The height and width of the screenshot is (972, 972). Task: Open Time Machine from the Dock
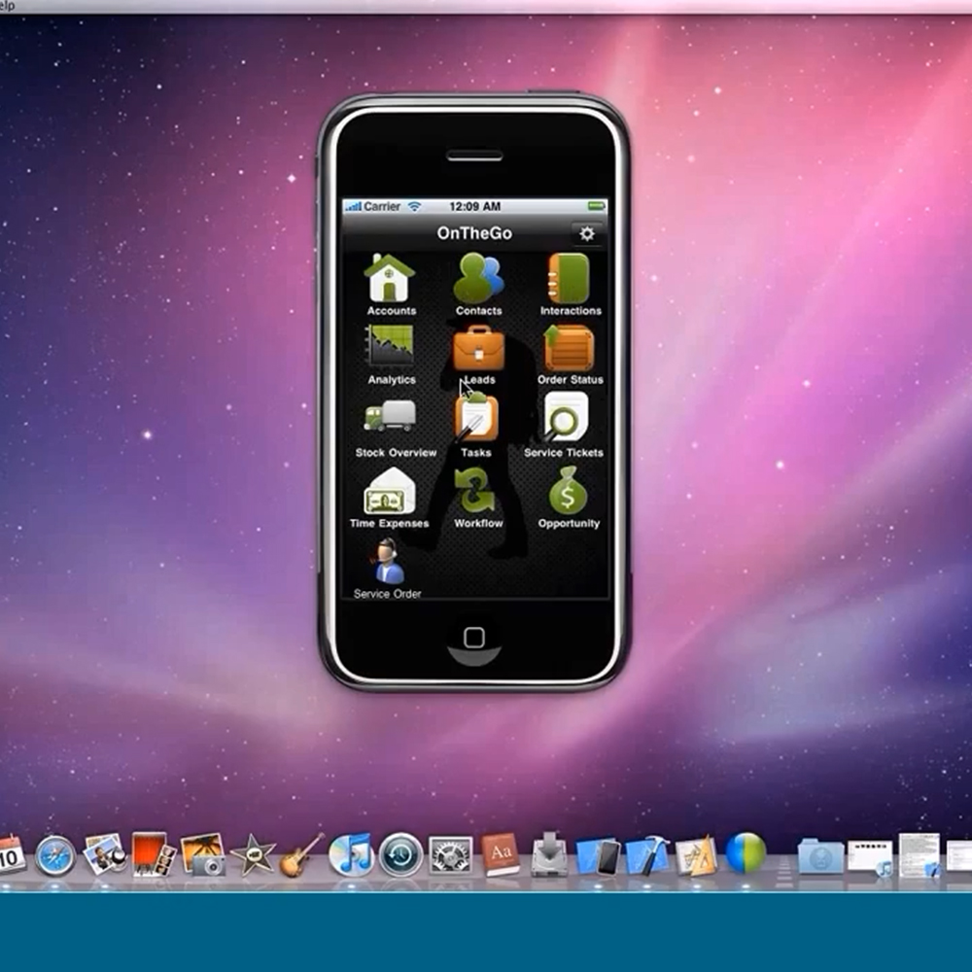(x=400, y=854)
